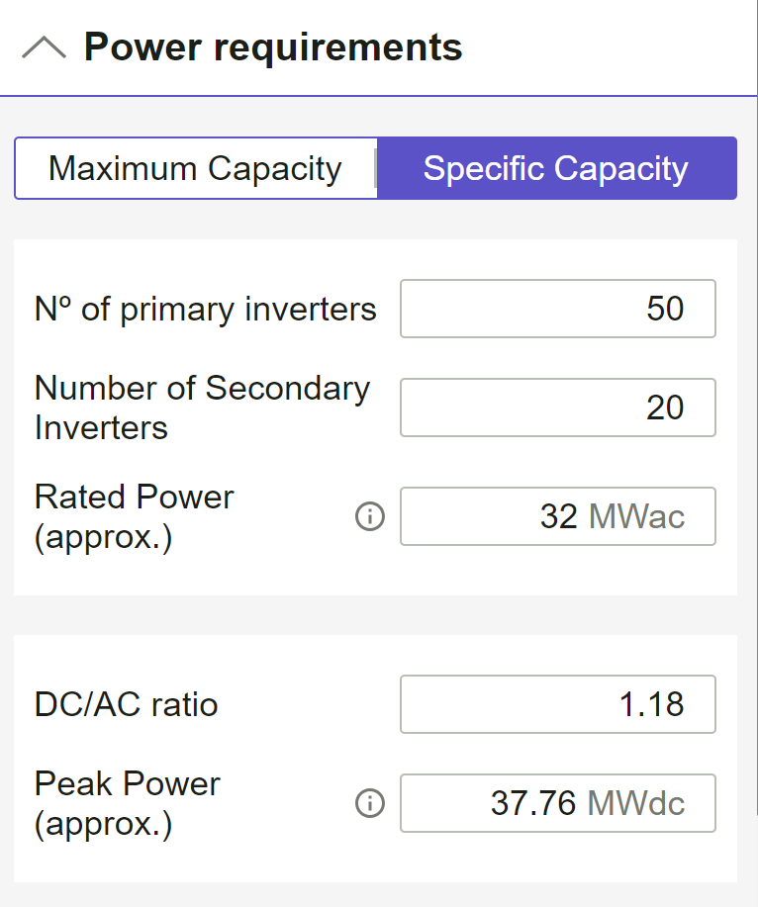Click the Peak Power value box
Viewport: 758px width, 907px height.
pyautogui.click(x=557, y=803)
